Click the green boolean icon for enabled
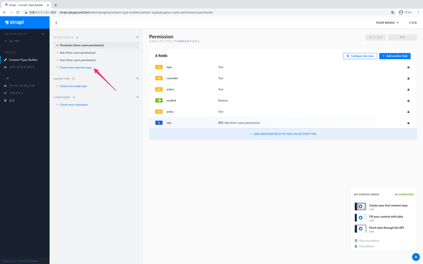Screen dimensions: 423x264 [159, 100]
